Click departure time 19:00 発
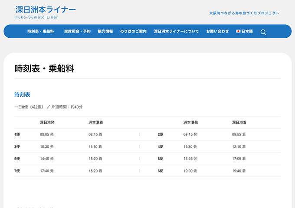 tap(190, 171)
